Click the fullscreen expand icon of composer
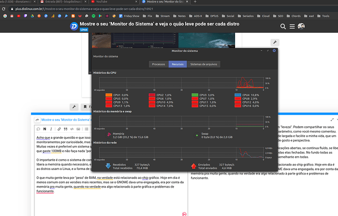Viewport: 338px width, 216px height. (332, 120)
